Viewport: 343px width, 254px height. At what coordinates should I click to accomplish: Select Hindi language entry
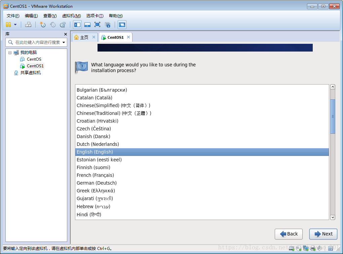tap(202, 215)
